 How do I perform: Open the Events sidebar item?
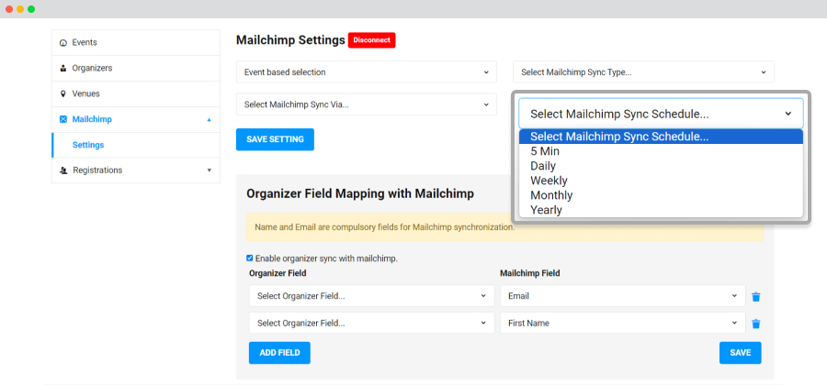point(136,42)
